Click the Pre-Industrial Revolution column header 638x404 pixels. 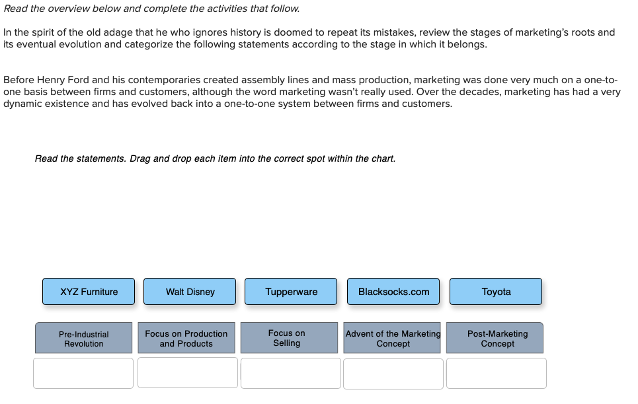83,339
